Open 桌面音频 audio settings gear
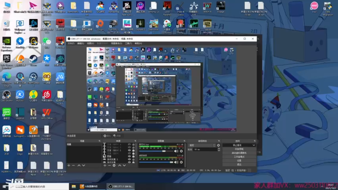The width and height of the screenshot is (338, 190). tap(181, 162)
